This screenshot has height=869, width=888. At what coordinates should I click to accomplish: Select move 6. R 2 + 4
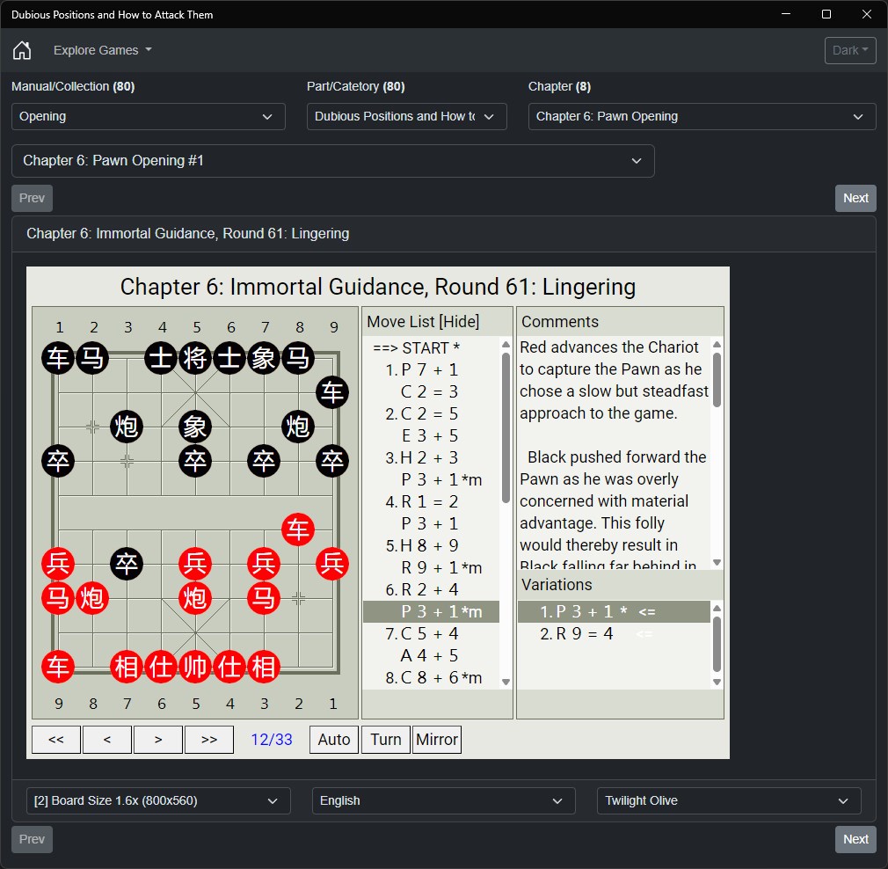point(431,589)
